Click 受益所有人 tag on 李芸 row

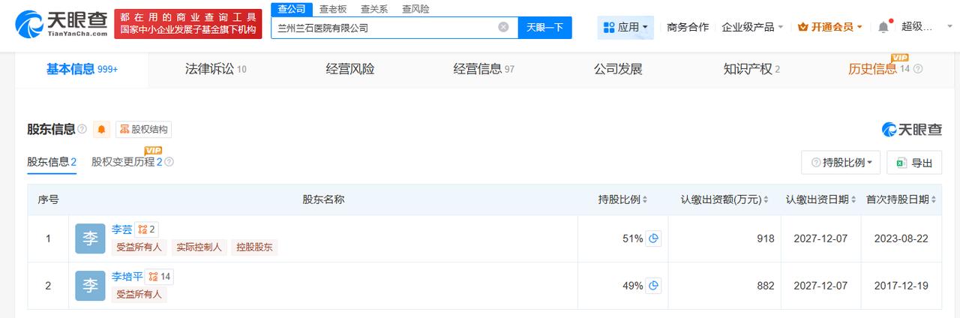139,247
